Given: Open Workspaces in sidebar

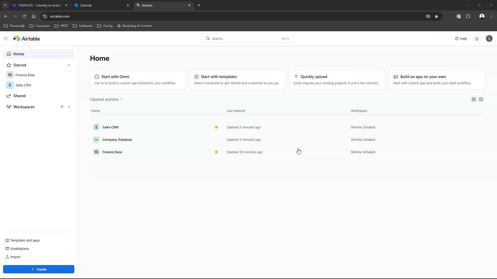Looking at the screenshot, I should [24, 107].
